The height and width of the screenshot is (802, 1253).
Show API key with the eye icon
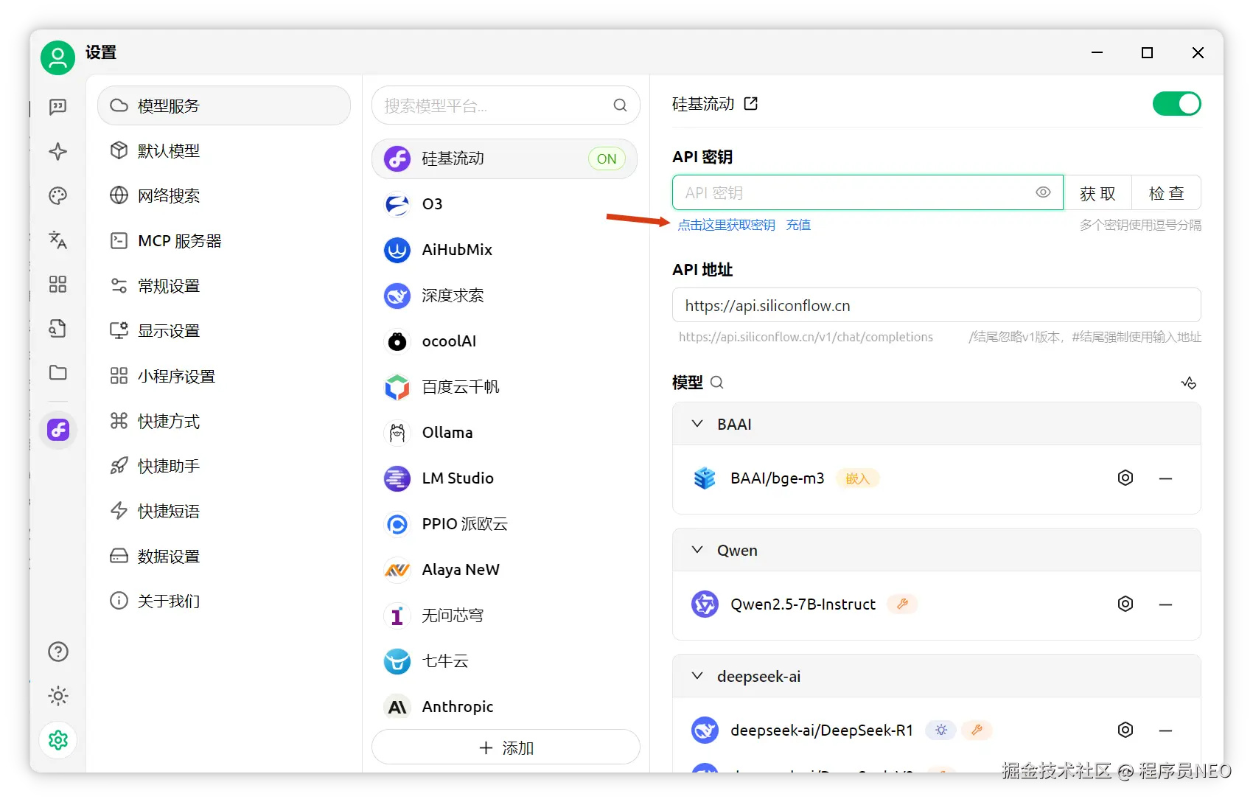coord(1043,192)
